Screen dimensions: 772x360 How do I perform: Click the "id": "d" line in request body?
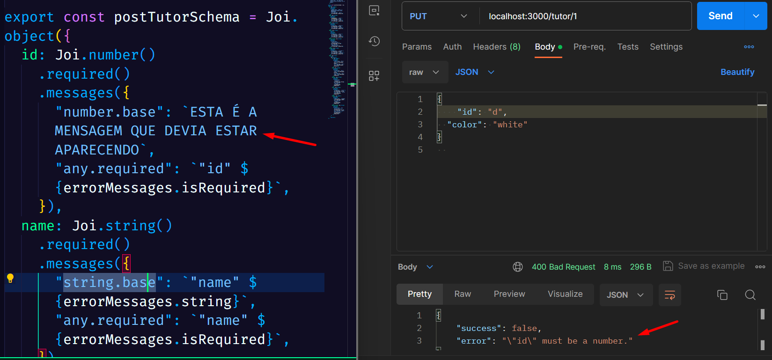pyautogui.click(x=482, y=112)
